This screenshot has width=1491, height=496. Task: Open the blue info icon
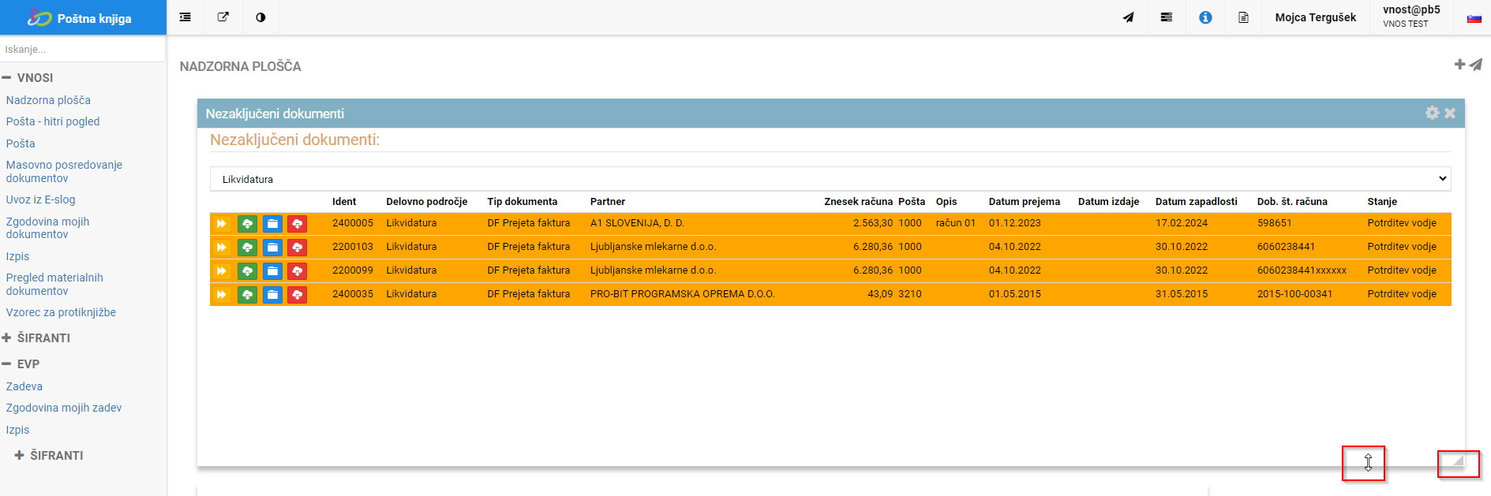point(1205,17)
